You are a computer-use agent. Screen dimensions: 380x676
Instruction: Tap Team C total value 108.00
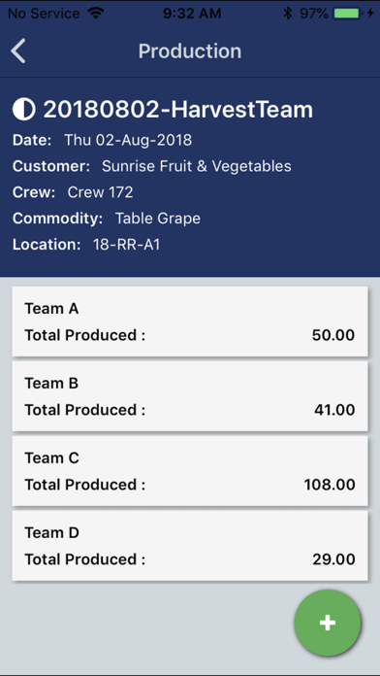(x=330, y=485)
